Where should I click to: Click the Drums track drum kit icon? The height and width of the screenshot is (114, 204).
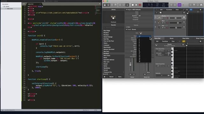point(159,17)
